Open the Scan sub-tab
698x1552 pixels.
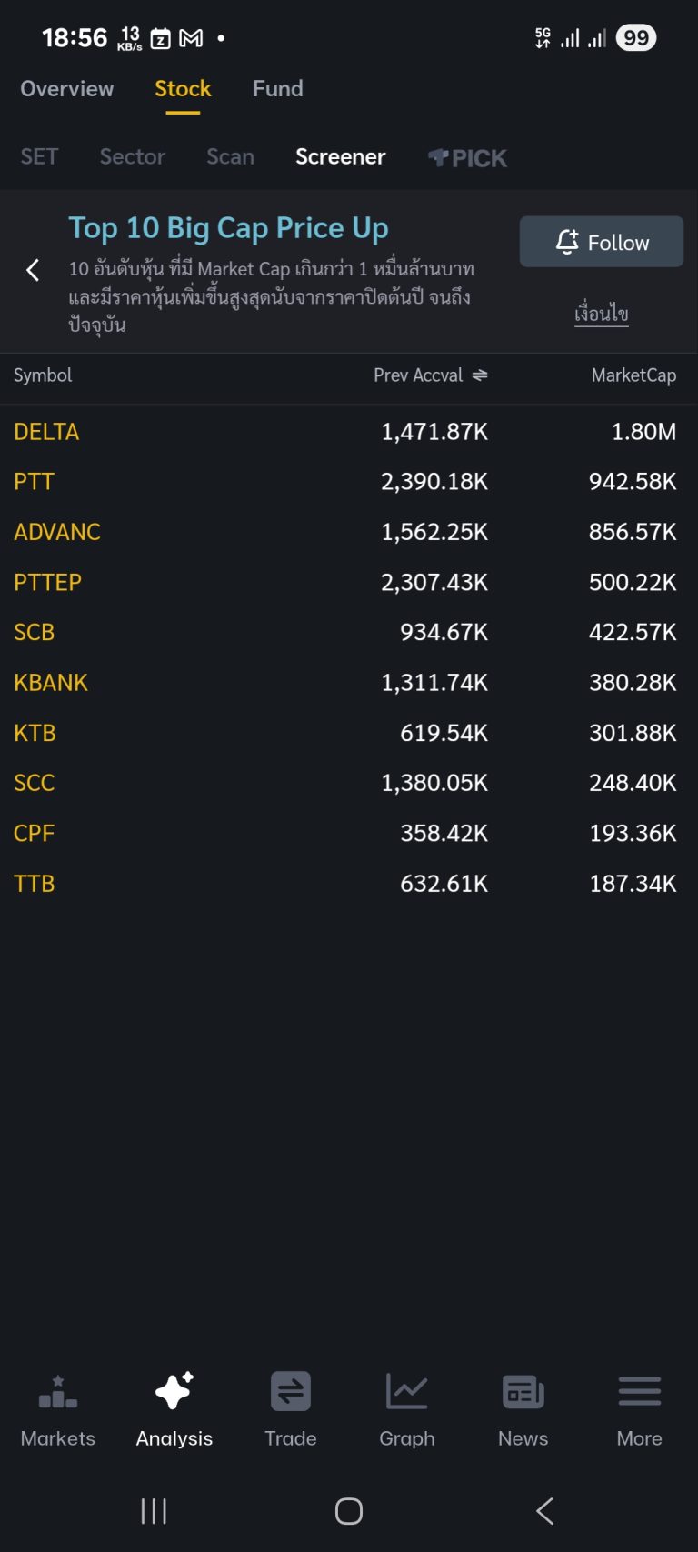[x=230, y=157]
